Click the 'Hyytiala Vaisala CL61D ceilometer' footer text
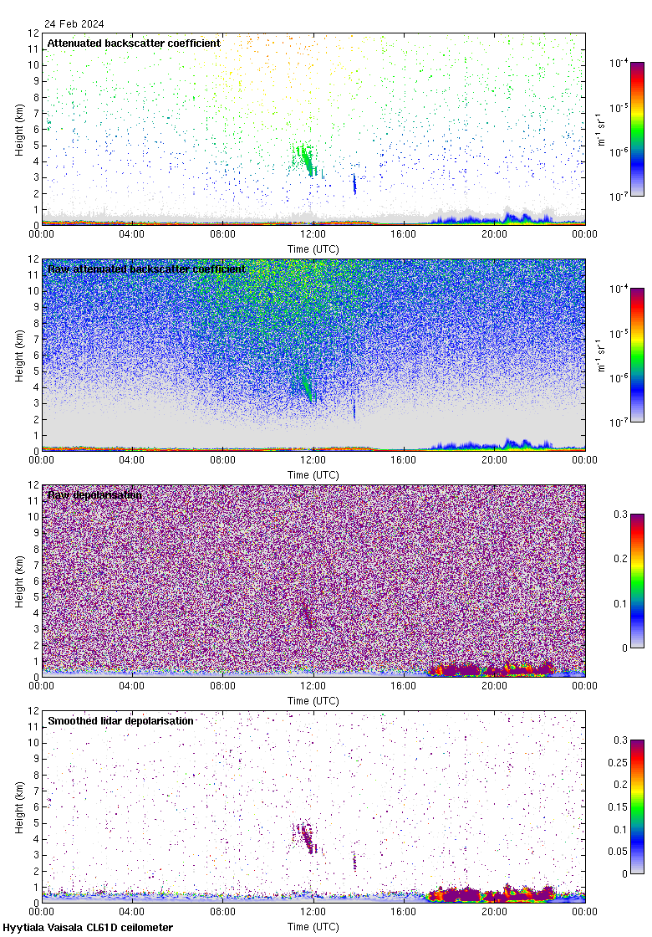 click(88, 928)
